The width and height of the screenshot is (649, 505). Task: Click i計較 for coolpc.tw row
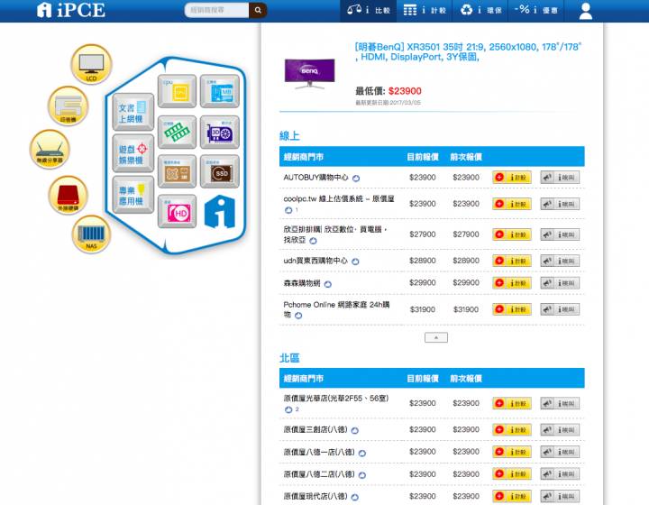pyautogui.click(x=512, y=204)
